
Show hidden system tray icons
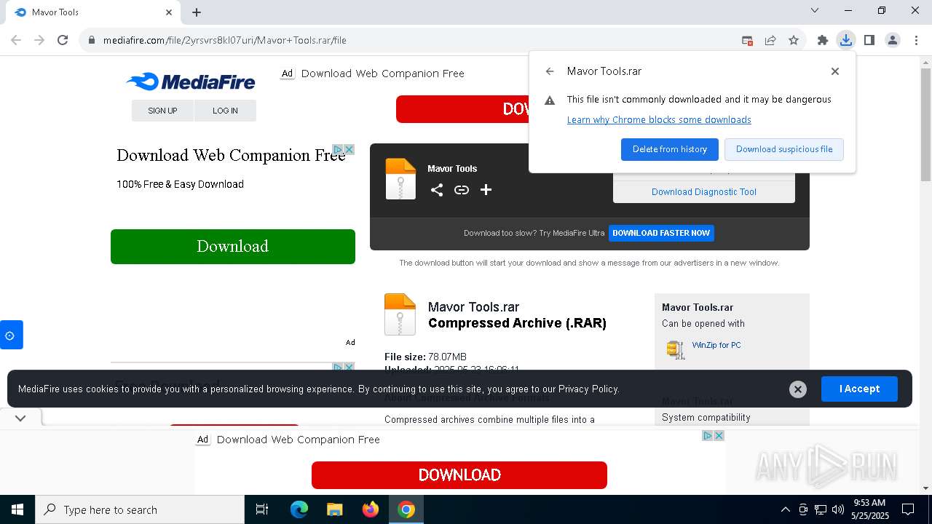pyautogui.click(x=785, y=509)
